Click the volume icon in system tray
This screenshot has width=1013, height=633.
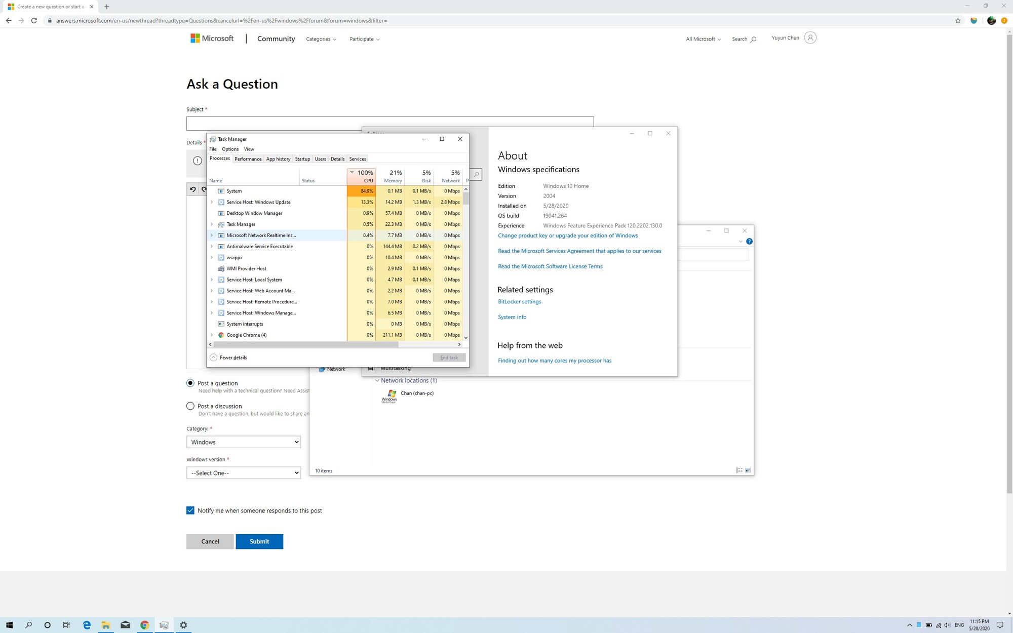click(x=947, y=625)
